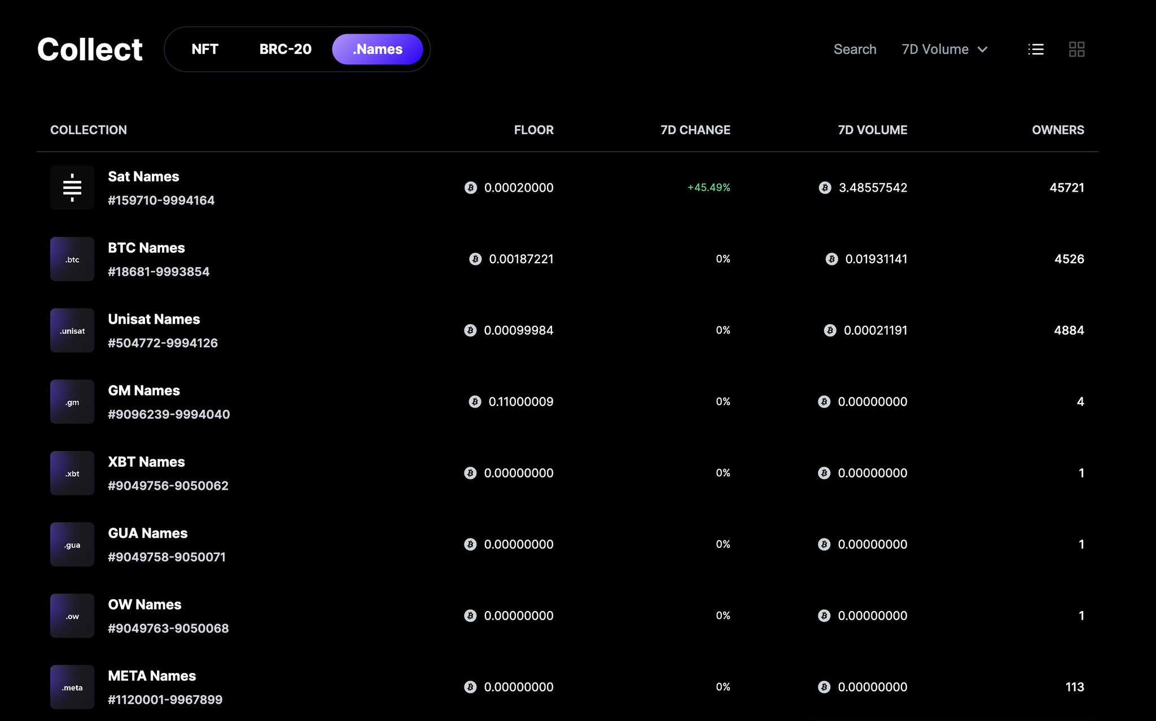Click the .xbt collection icon

tap(72, 472)
